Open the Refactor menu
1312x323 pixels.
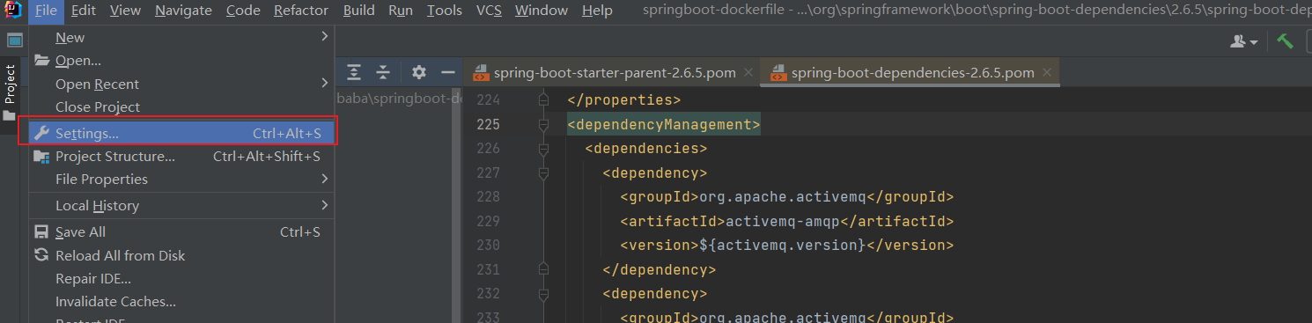click(x=301, y=11)
